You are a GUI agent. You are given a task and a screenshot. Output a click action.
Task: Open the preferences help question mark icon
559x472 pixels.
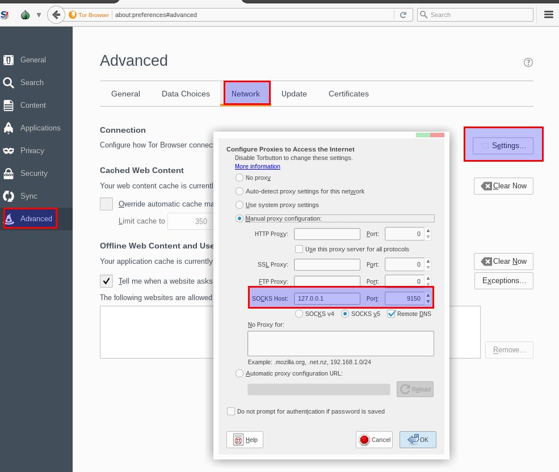click(528, 62)
